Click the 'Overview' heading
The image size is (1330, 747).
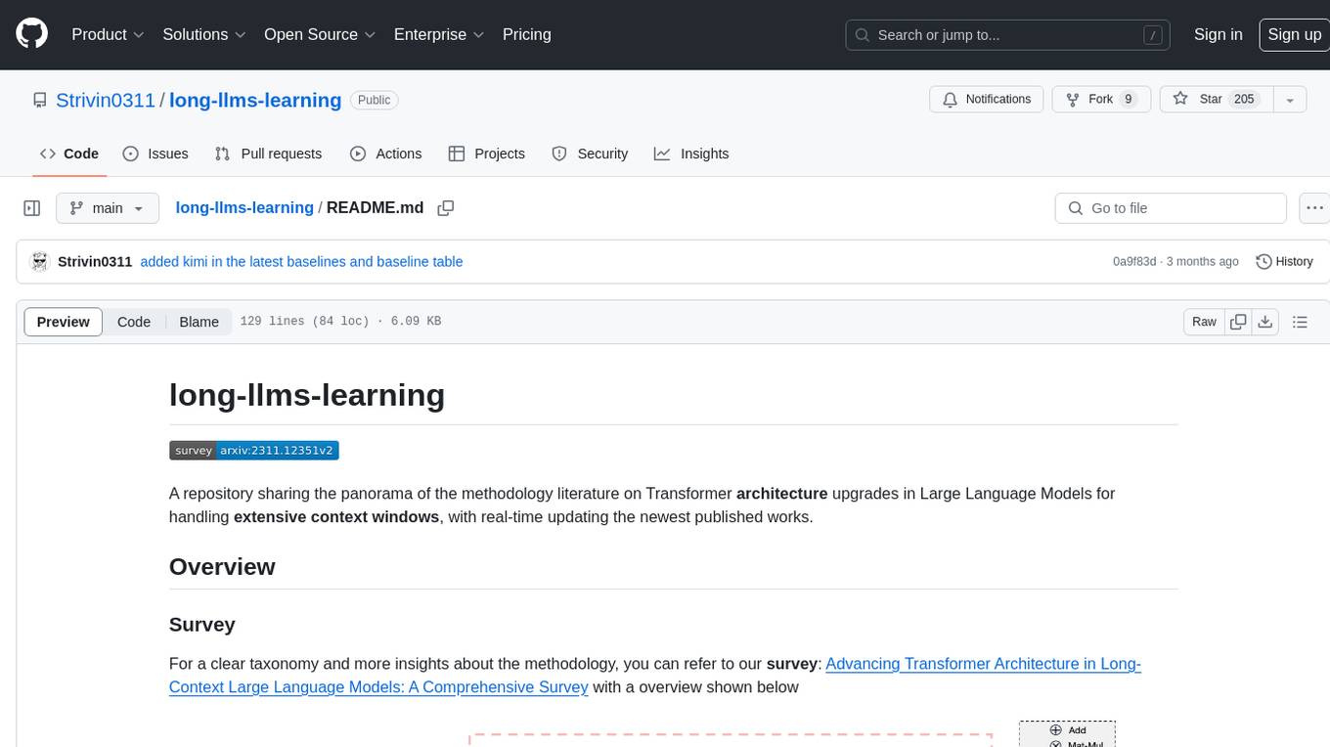222,567
